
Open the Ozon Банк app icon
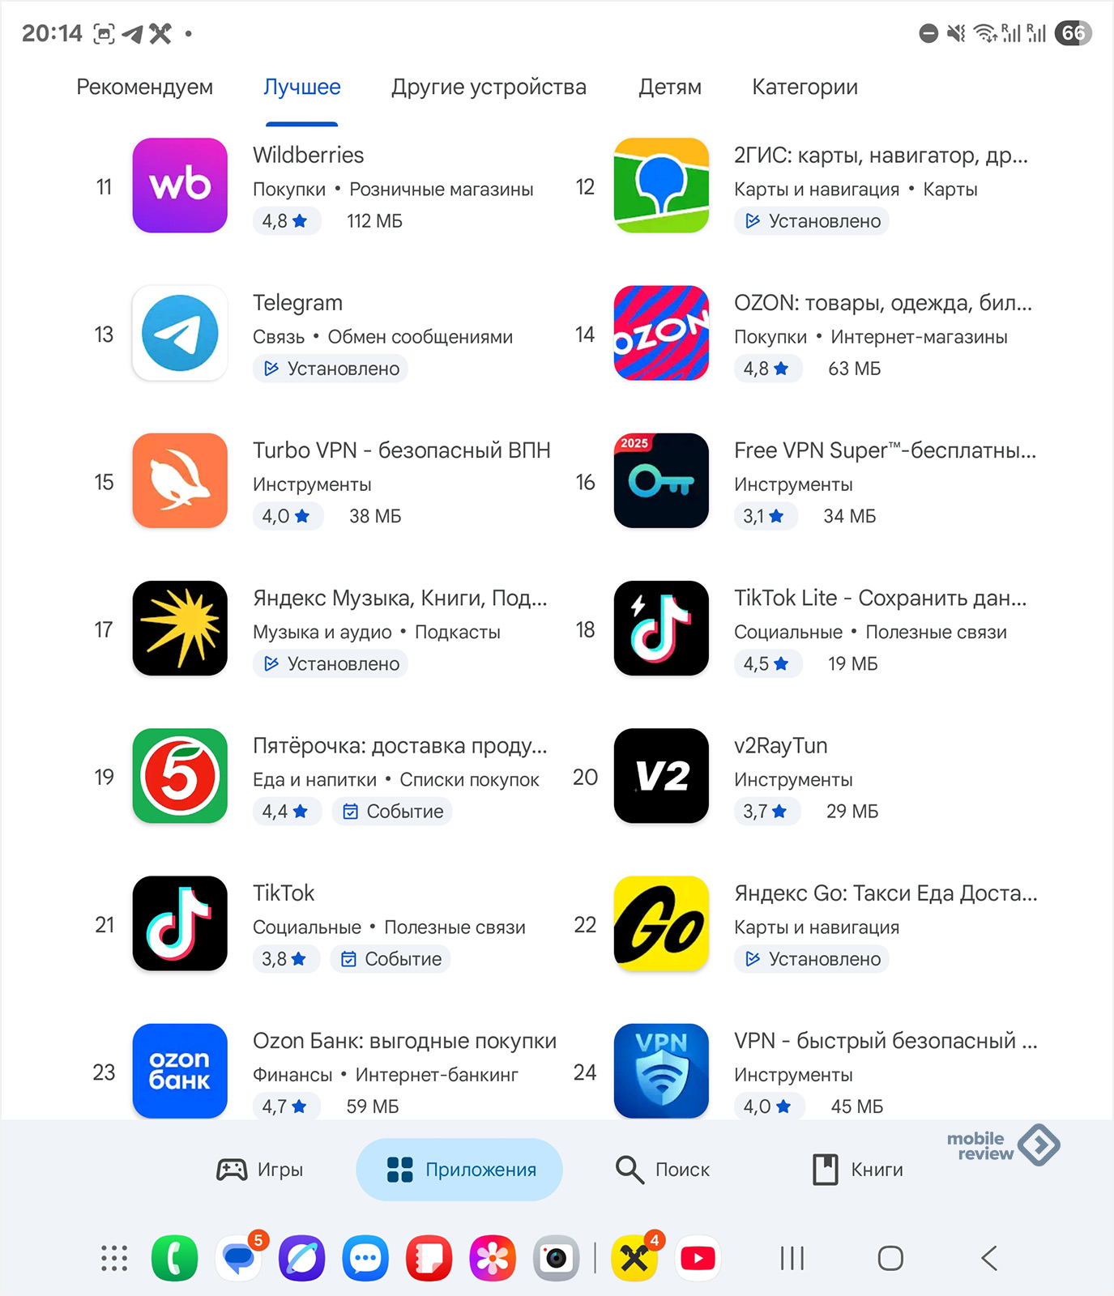coord(180,1071)
